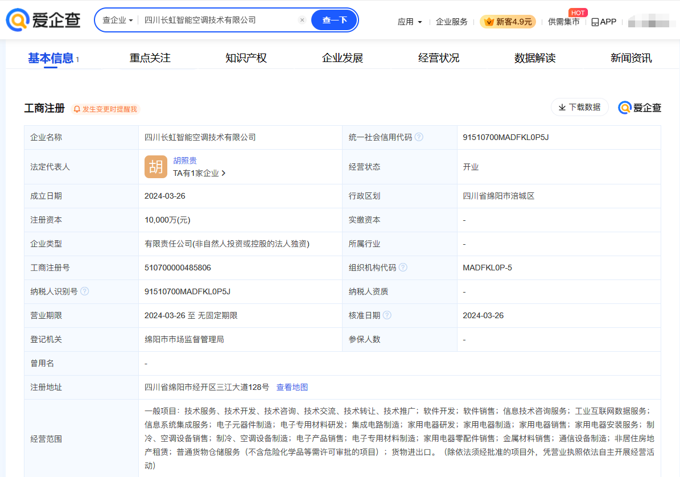
Task: Switch to the 新闻资讯 tab
Action: tap(631, 58)
